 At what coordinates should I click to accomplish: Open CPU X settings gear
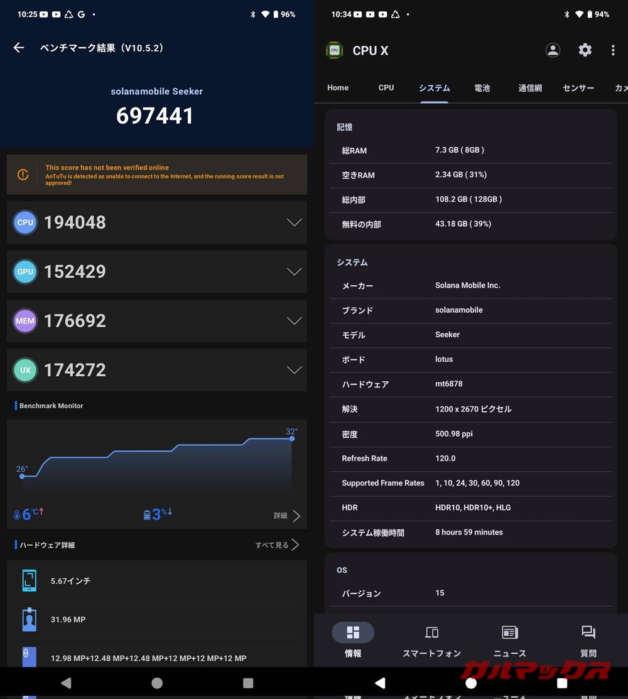click(585, 50)
